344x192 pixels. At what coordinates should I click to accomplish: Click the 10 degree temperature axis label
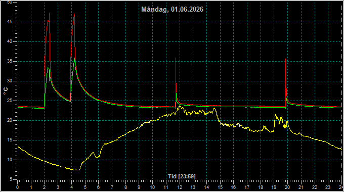10,160
